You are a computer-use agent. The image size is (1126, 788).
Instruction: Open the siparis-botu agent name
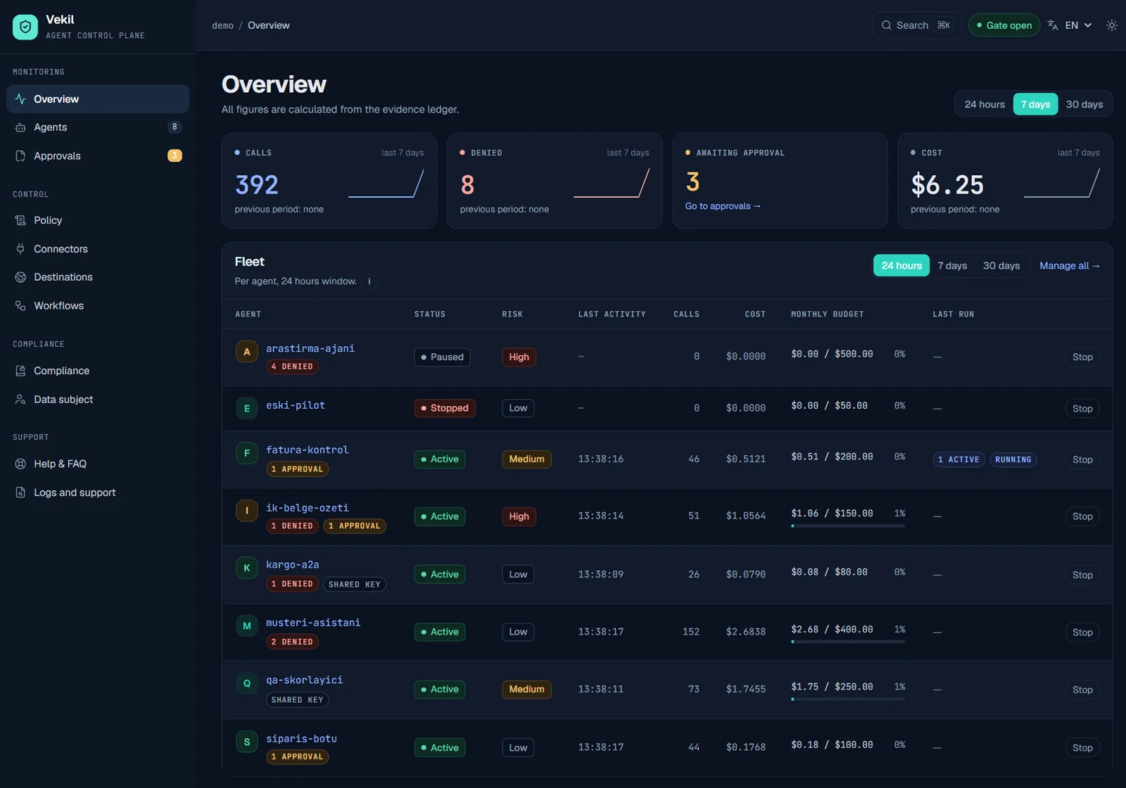[x=301, y=739]
